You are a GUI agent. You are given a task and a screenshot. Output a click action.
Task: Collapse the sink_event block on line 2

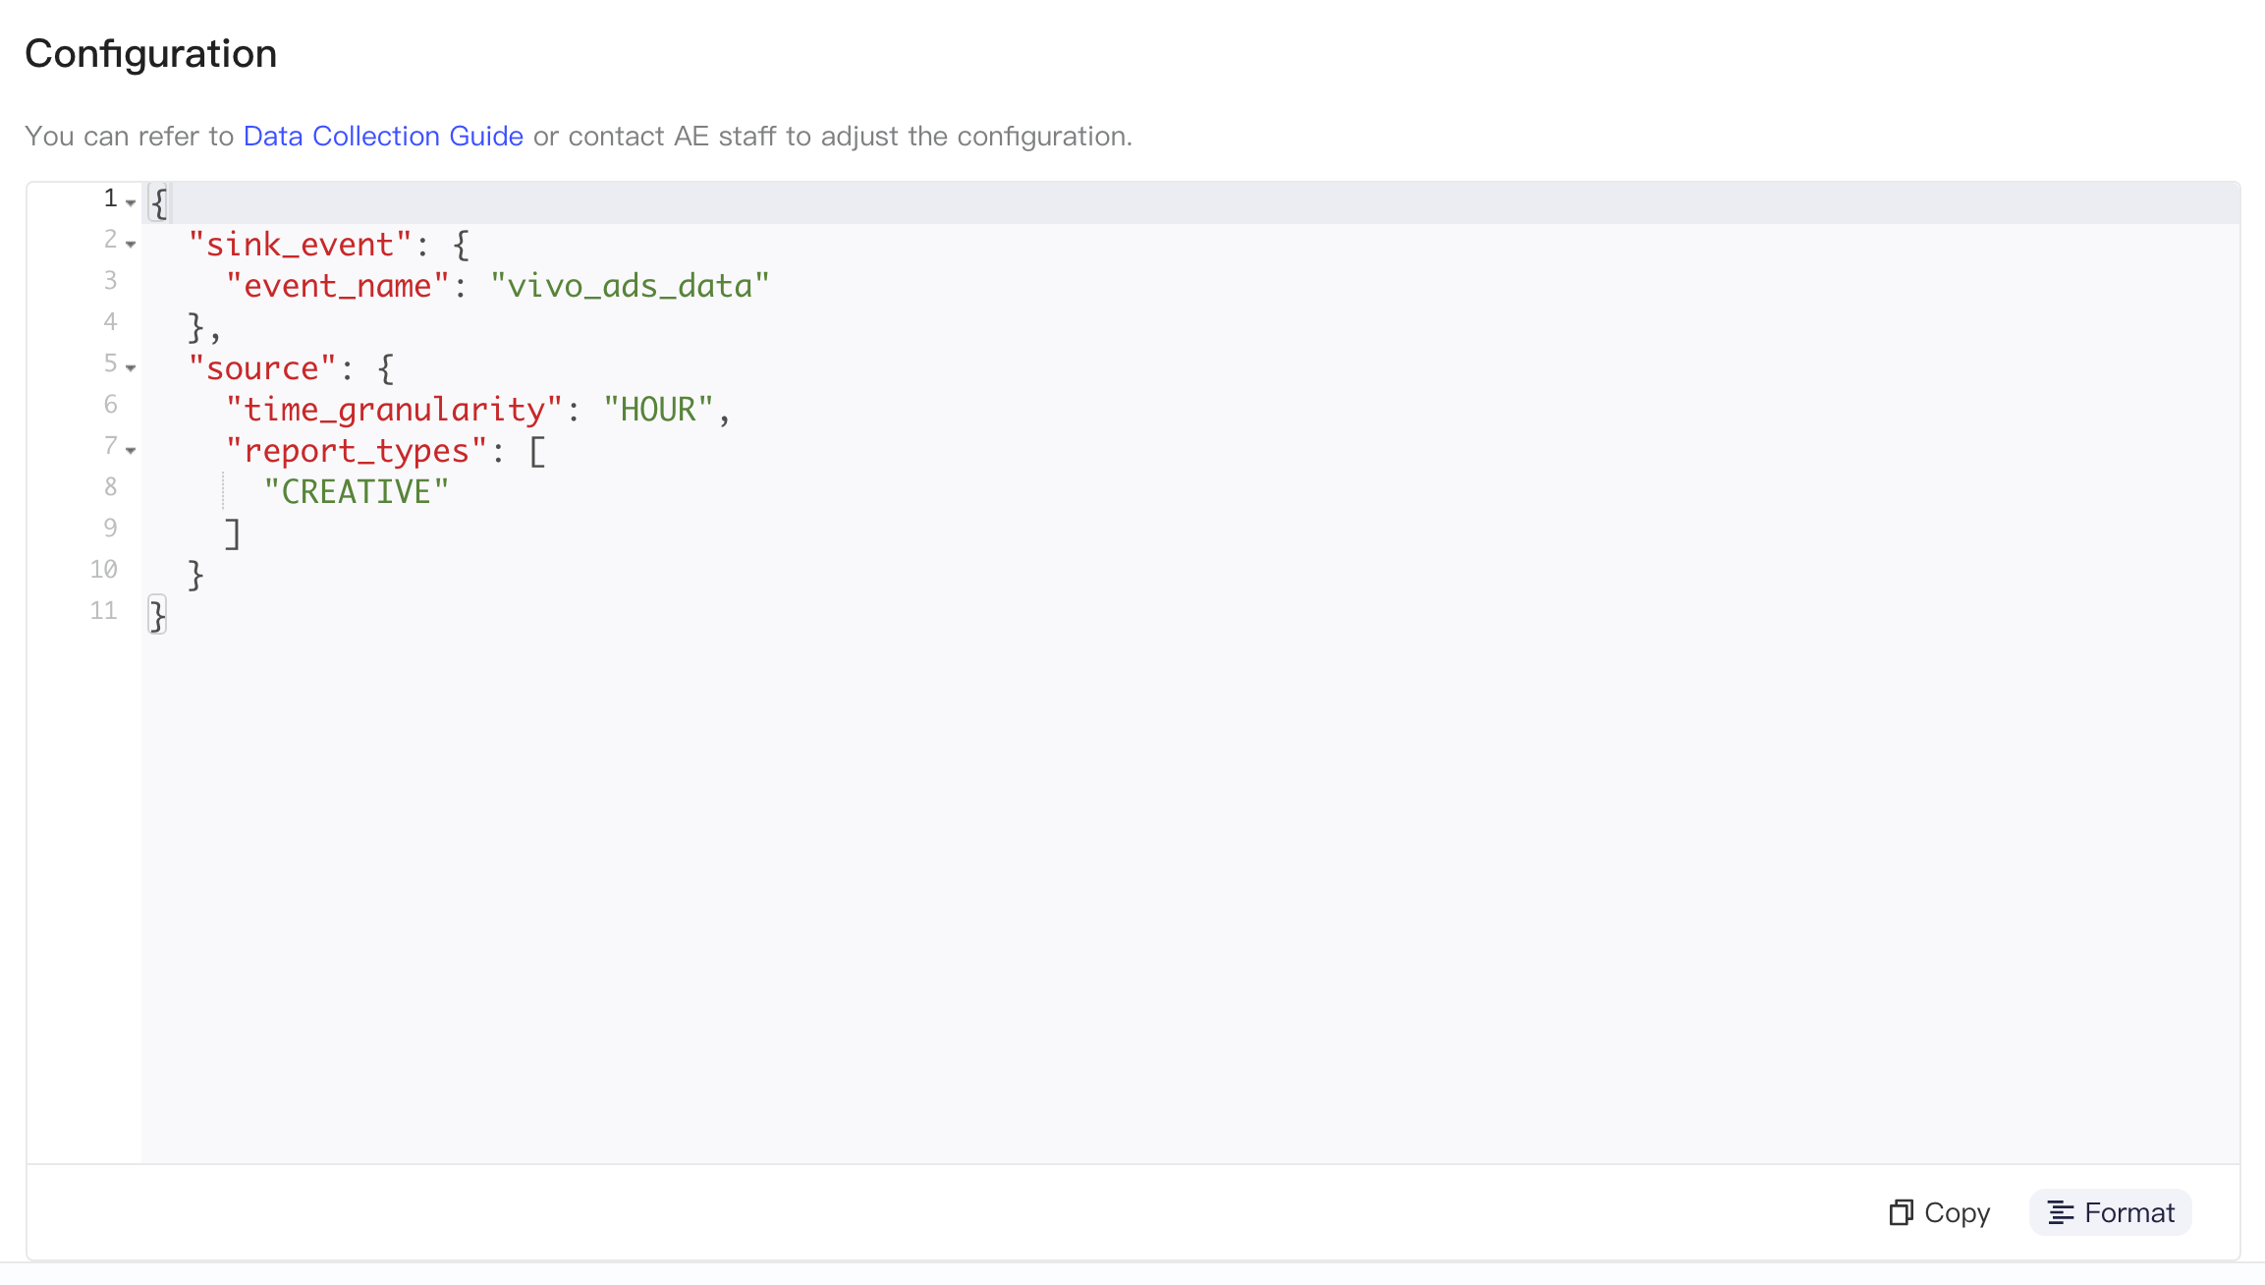[x=131, y=244]
